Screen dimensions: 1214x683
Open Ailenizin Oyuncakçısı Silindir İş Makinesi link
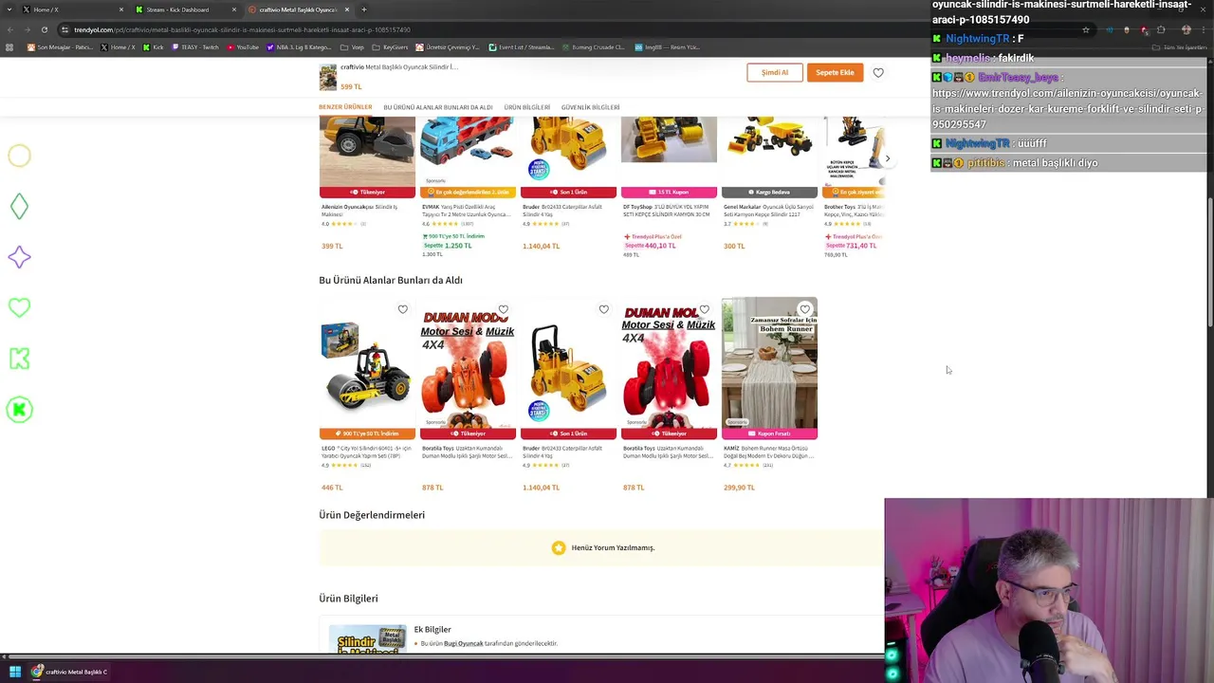[x=359, y=211]
